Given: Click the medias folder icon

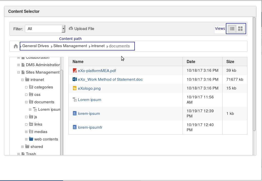Looking at the screenshot, I should click(31, 132).
